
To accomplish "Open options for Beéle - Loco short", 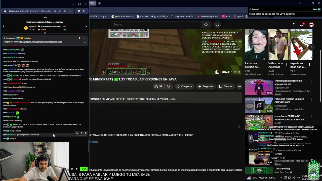I will 287,65.
